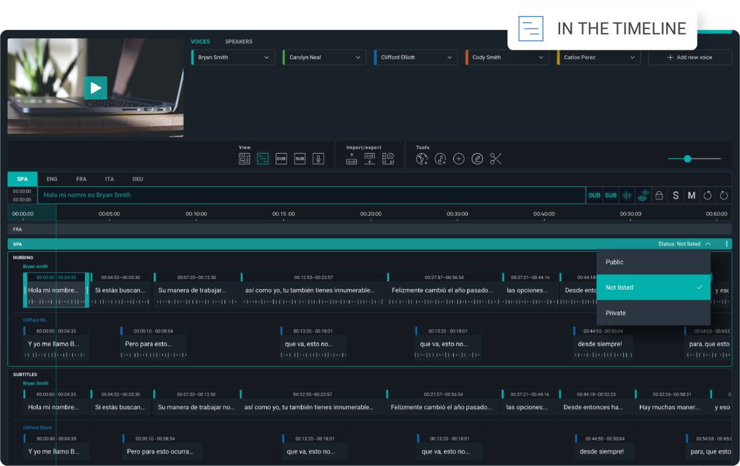
Task: Select the microphone view icon
Action: (x=318, y=159)
